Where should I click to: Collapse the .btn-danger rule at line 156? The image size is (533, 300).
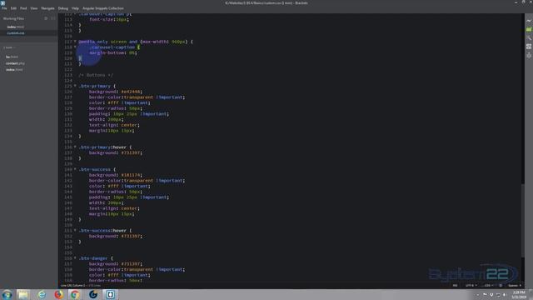[x=75, y=258]
